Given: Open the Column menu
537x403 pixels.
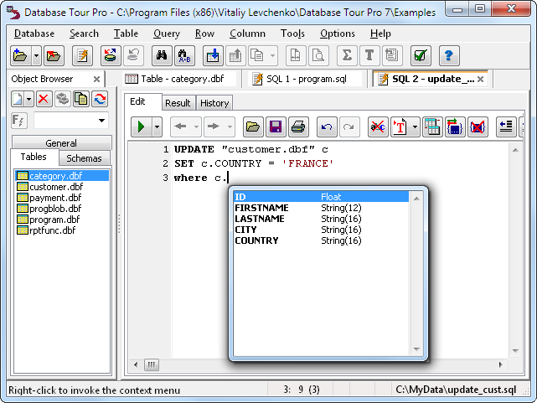Looking at the screenshot, I should coord(248,34).
